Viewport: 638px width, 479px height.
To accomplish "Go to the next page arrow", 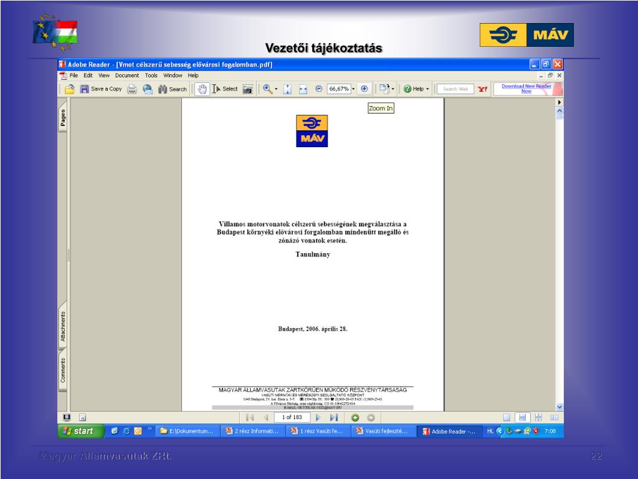I will [318, 417].
